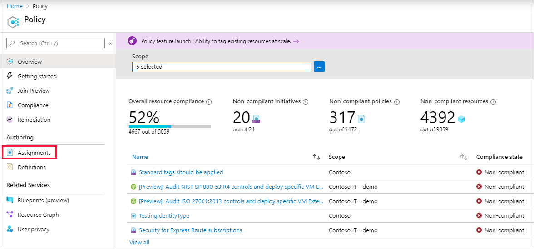Click the Remediation chart icon
The height and width of the screenshot is (249, 534).
point(10,120)
